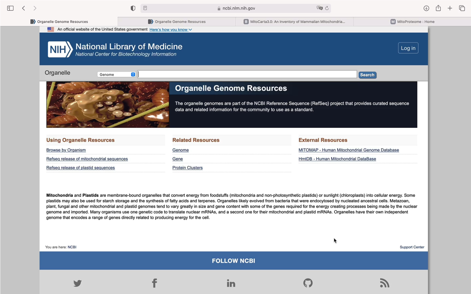Screen dimensions: 471x294
Task: Open NCBI RSS feed icon
Action: coord(385,283)
